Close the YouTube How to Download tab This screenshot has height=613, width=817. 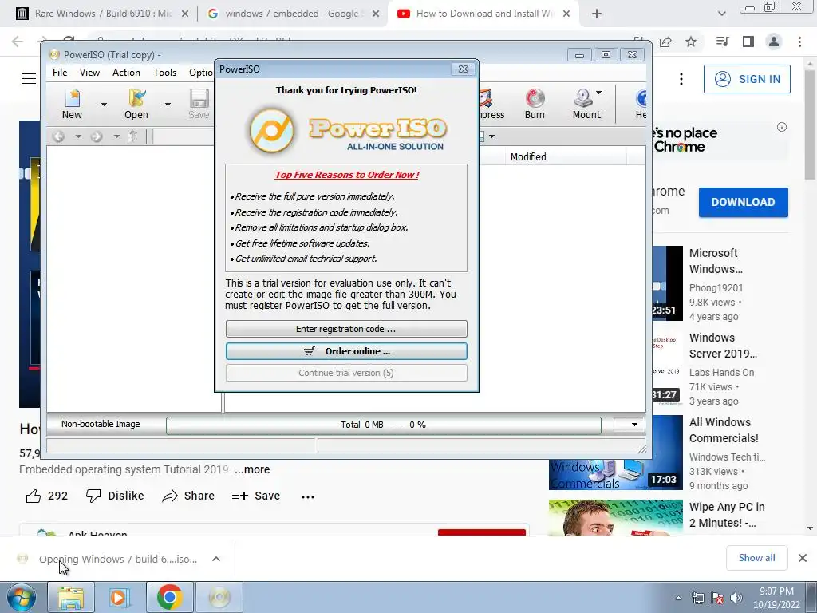(566, 14)
